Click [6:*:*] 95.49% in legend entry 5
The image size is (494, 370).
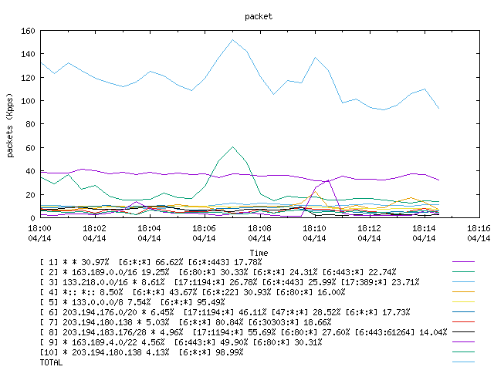click(192, 302)
